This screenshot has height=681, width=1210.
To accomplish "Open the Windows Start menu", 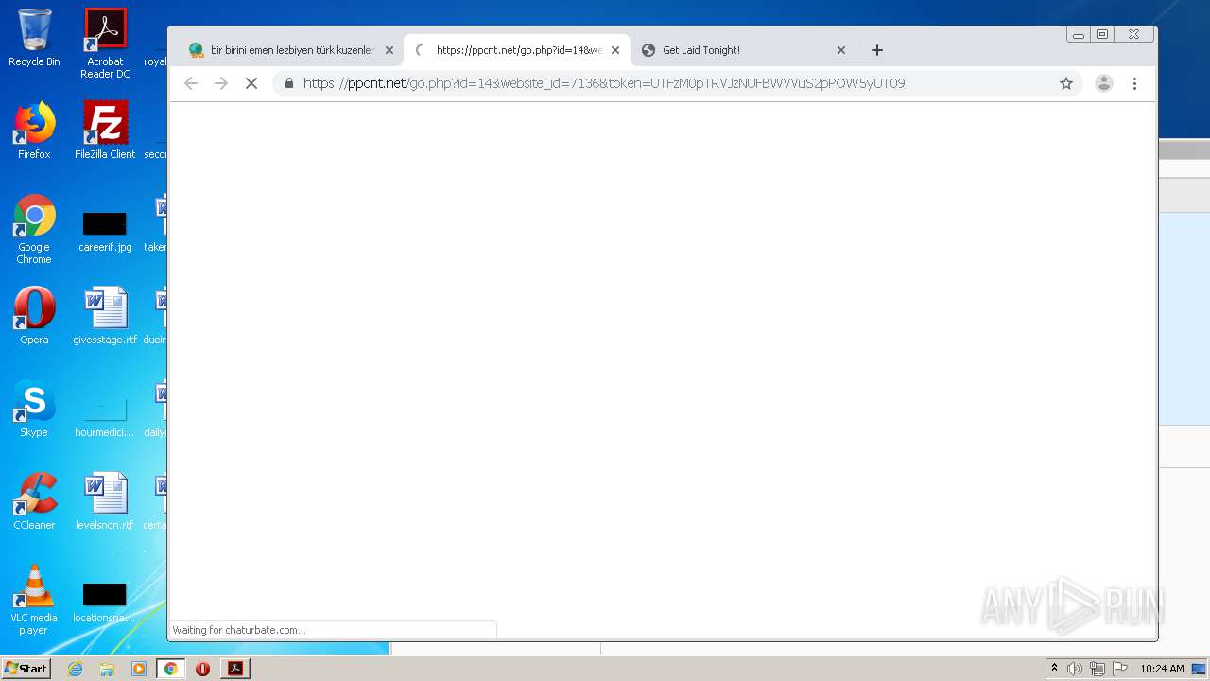I will [26, 669].
